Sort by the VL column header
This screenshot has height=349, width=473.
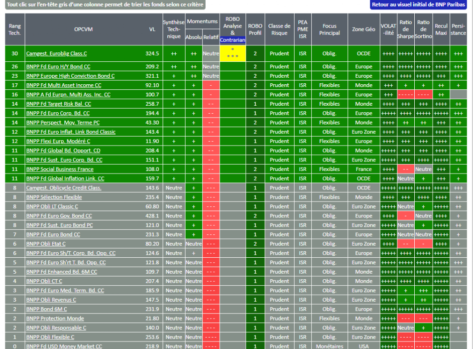pyautogui.click(x=152, y=29)
